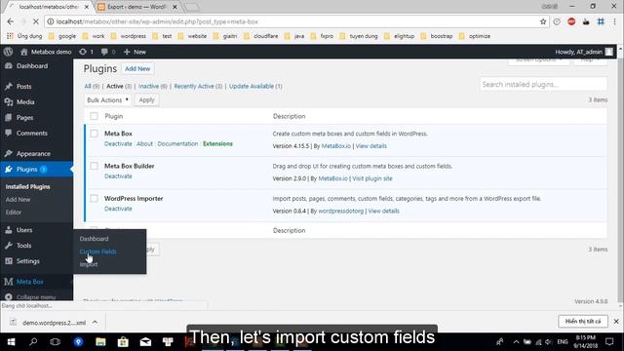
Task: Open Import in Meta Box flyout menu
Action: (89, 264)
